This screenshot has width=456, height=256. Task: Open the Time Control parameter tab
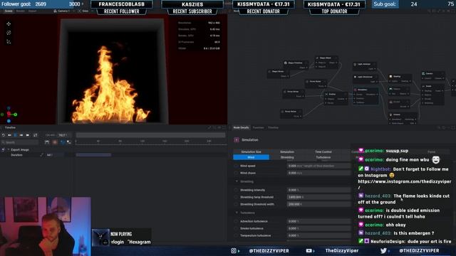pos(323,151)
